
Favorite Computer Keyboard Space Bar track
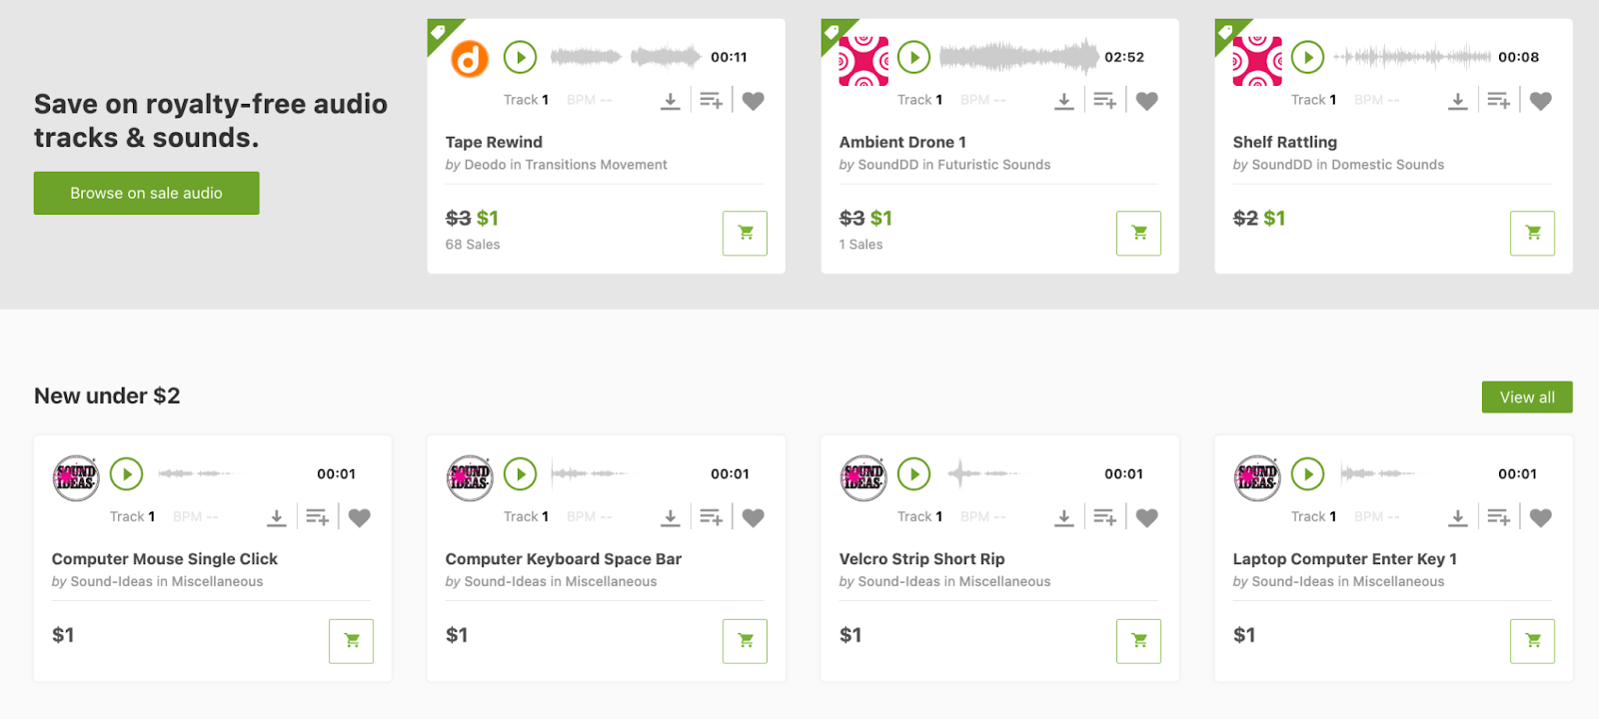[754, 517]
